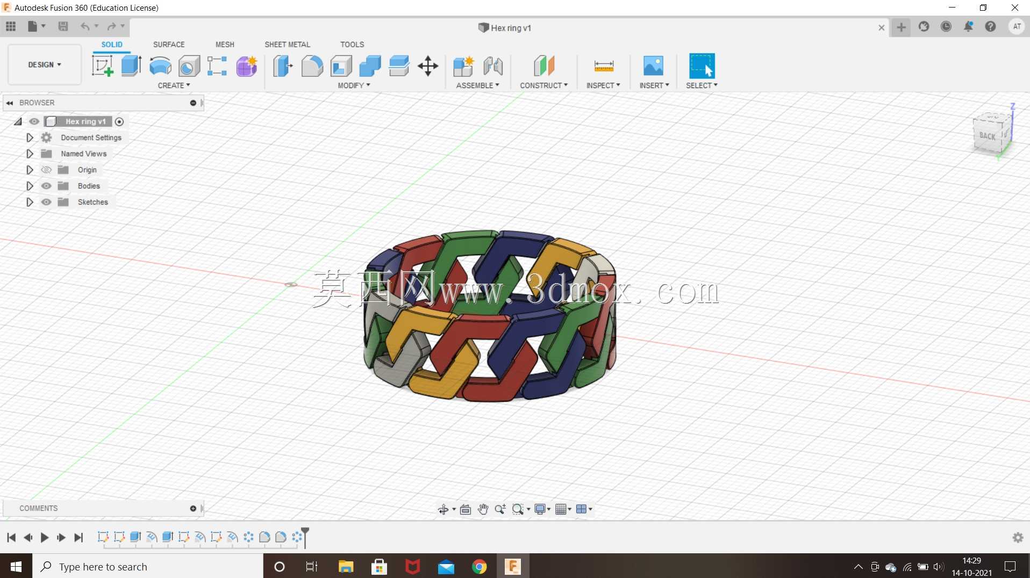Click the Measure tool icon
The image size is (1030, 578).
pyautogui.click(x=604, y=66)
